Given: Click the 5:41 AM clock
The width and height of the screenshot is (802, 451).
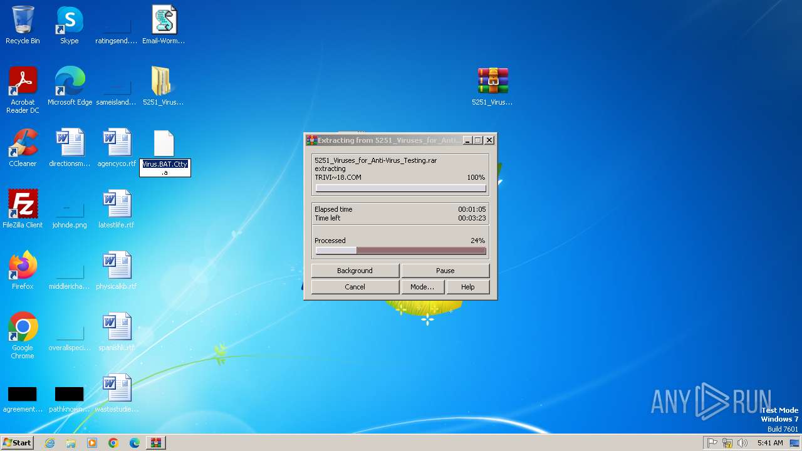Looking at the screenshot, I should coord(770,443).
